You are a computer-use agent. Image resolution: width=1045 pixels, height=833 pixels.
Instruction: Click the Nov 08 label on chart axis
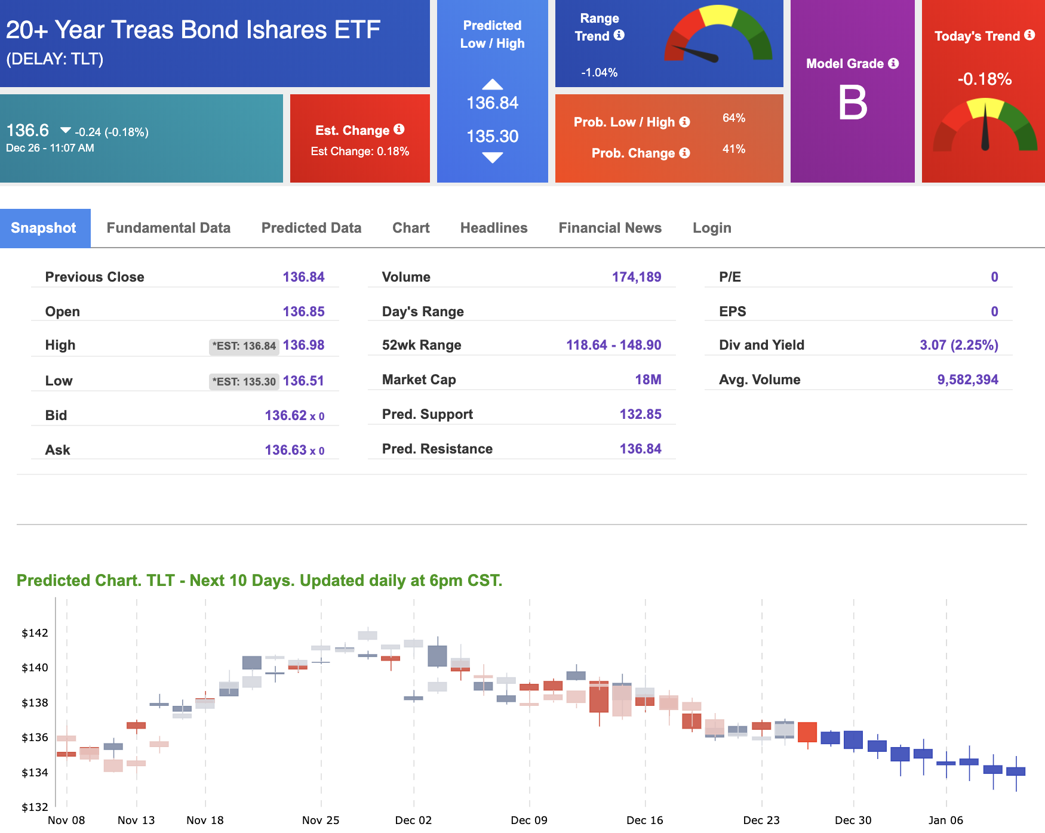click(x=66, y=820)
